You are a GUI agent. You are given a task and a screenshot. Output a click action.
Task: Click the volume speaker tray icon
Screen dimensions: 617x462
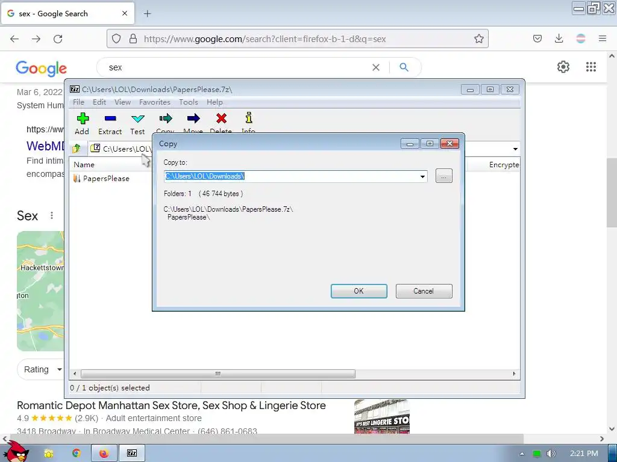(551, 454)
